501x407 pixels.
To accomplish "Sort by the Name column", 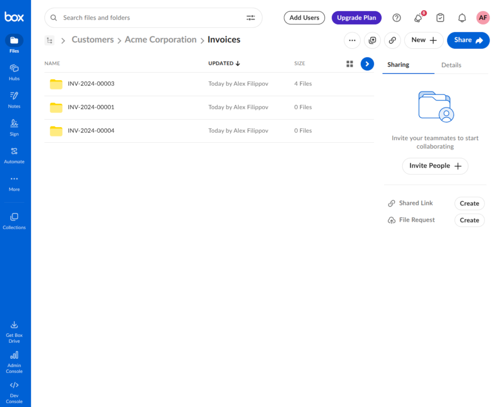I will pyautogui.click(x=52, y=63).
